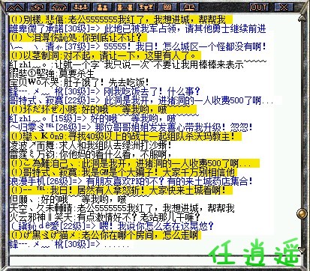
Task: Select the last chat line with dots
Action: tap(69, 244)
